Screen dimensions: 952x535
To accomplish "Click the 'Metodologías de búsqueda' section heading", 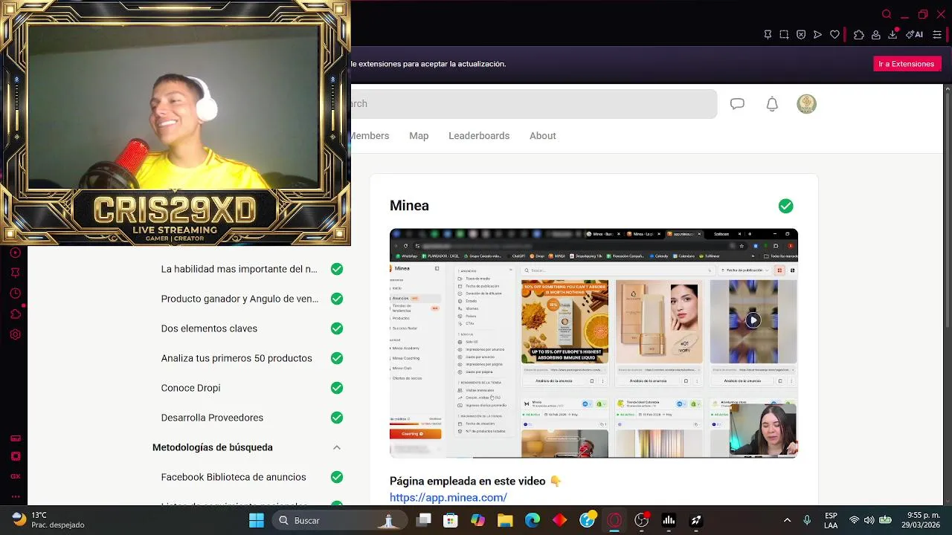I will tap(213, 447).
